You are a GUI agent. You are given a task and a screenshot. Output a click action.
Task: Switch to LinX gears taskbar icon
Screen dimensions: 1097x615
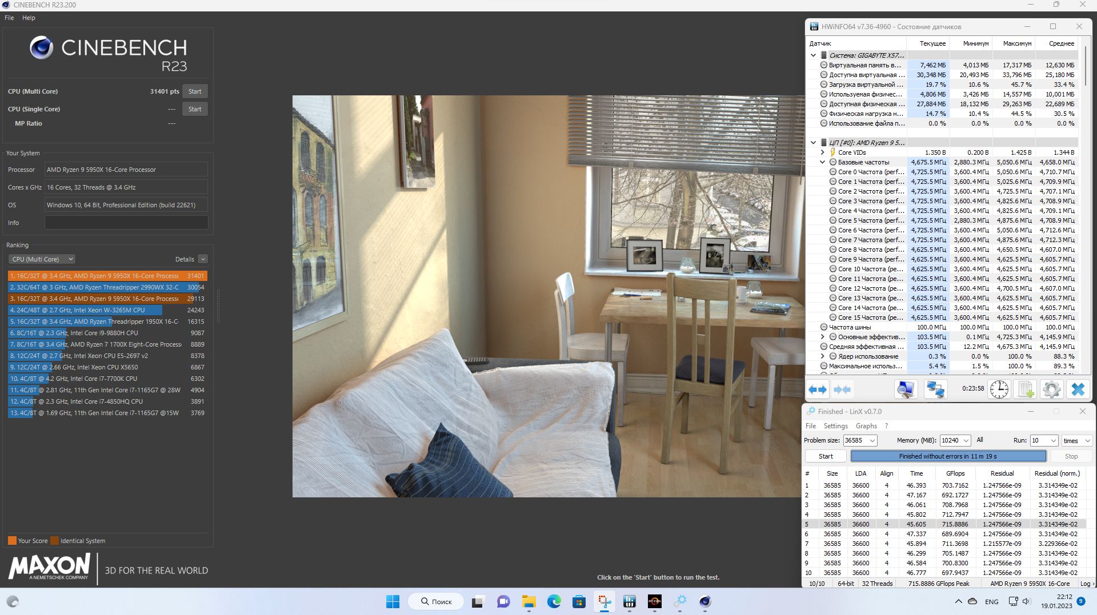[x=680, y=601]
